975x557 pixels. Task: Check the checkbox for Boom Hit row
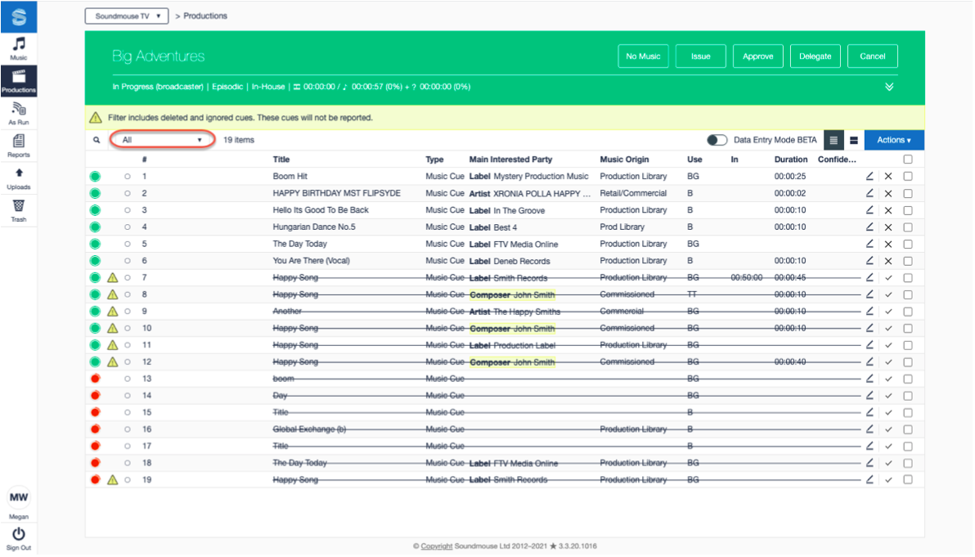tap(908, 176)
